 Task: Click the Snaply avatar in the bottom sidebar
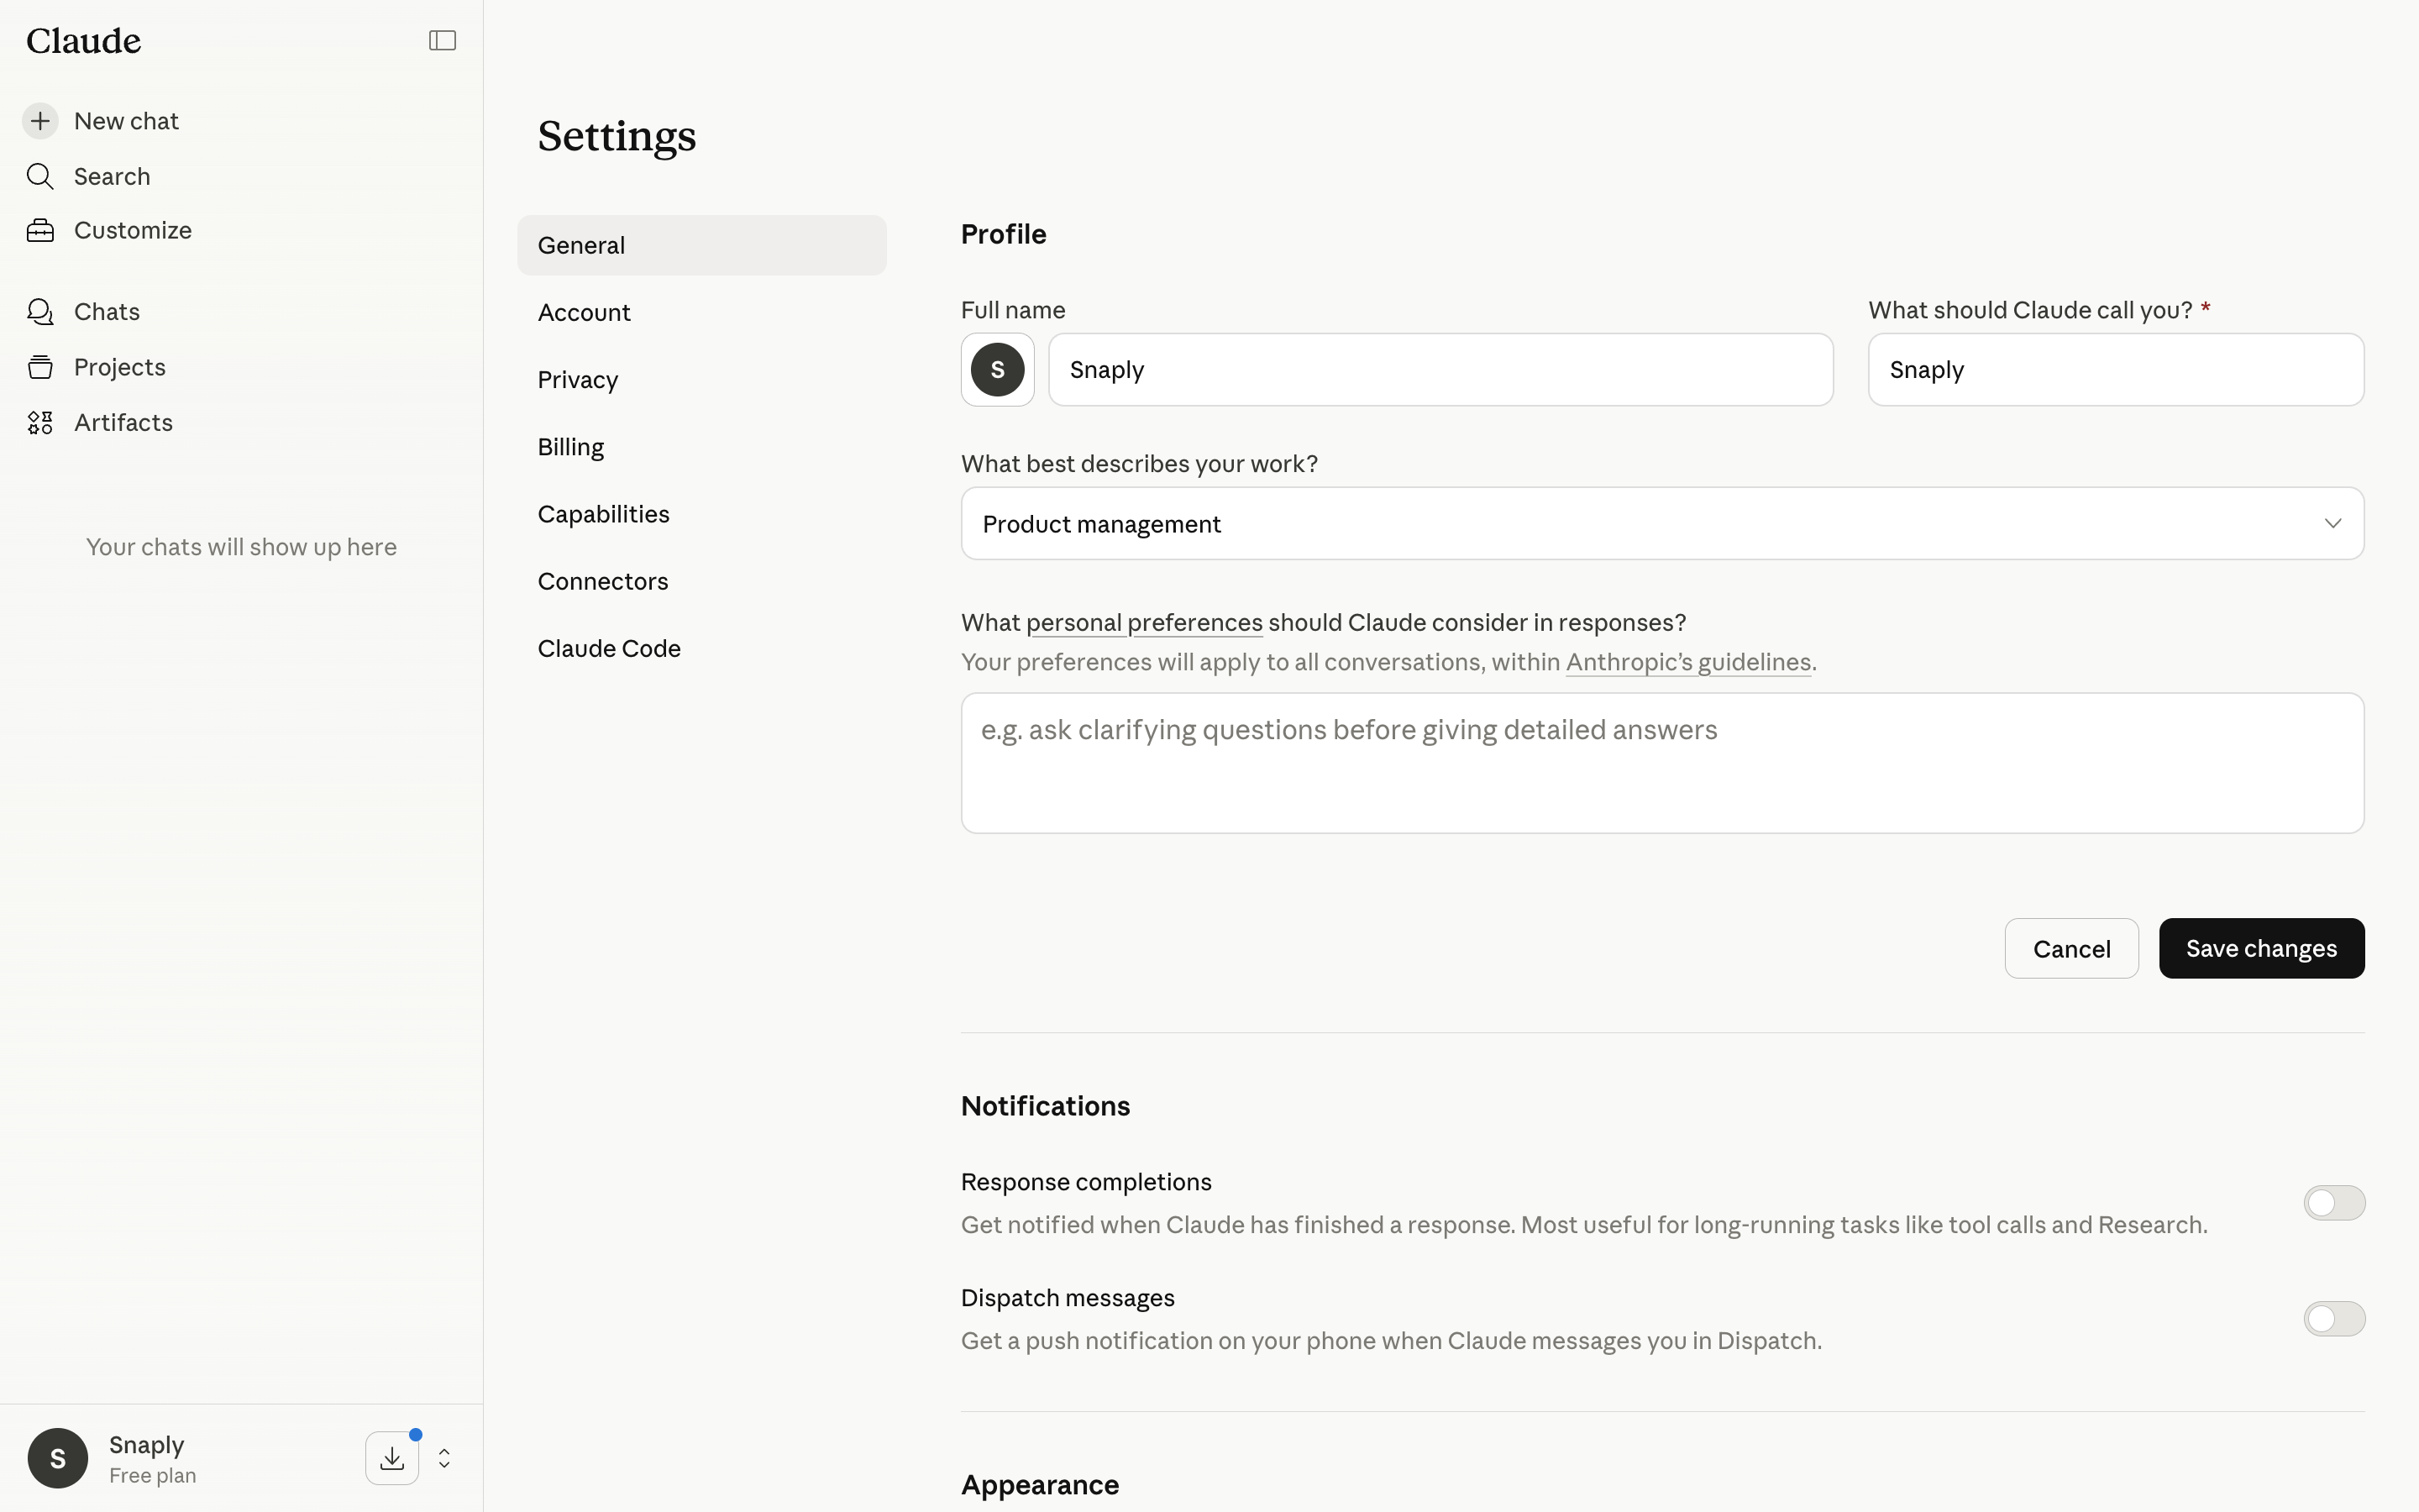coord(58,1458)
